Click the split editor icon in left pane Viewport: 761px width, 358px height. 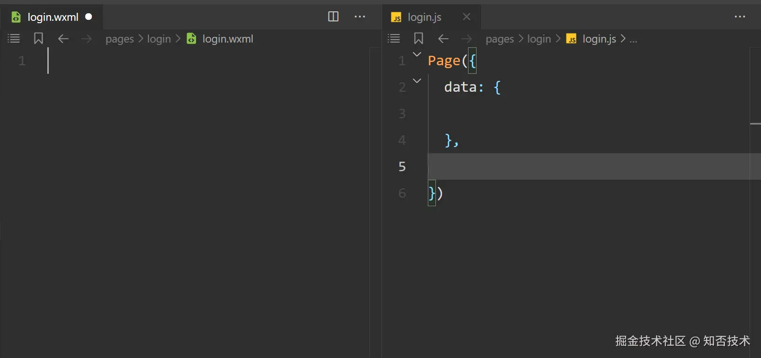click(333, 17)
